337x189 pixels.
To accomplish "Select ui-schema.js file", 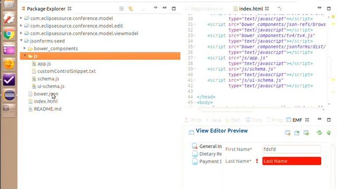I will 51,86.
